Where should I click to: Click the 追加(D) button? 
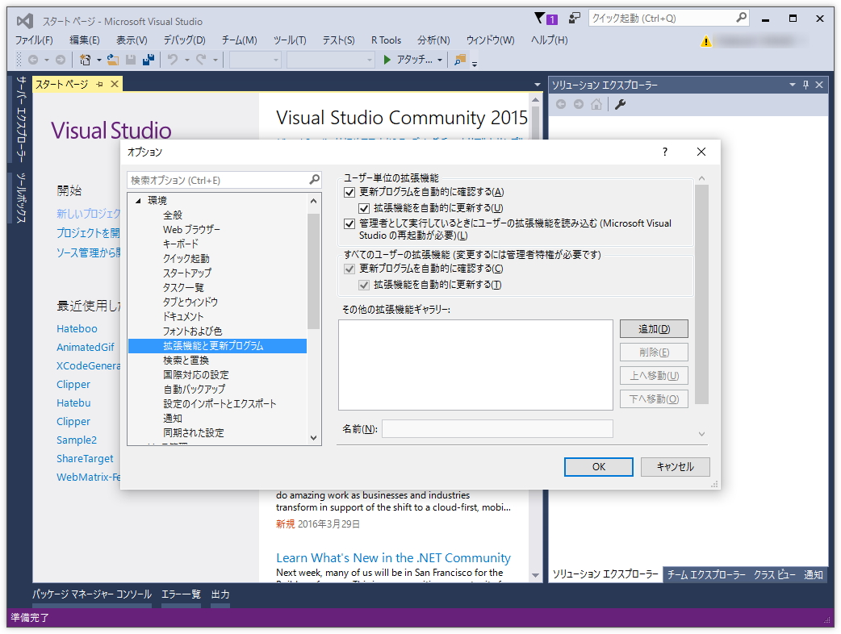coord(654,329)
